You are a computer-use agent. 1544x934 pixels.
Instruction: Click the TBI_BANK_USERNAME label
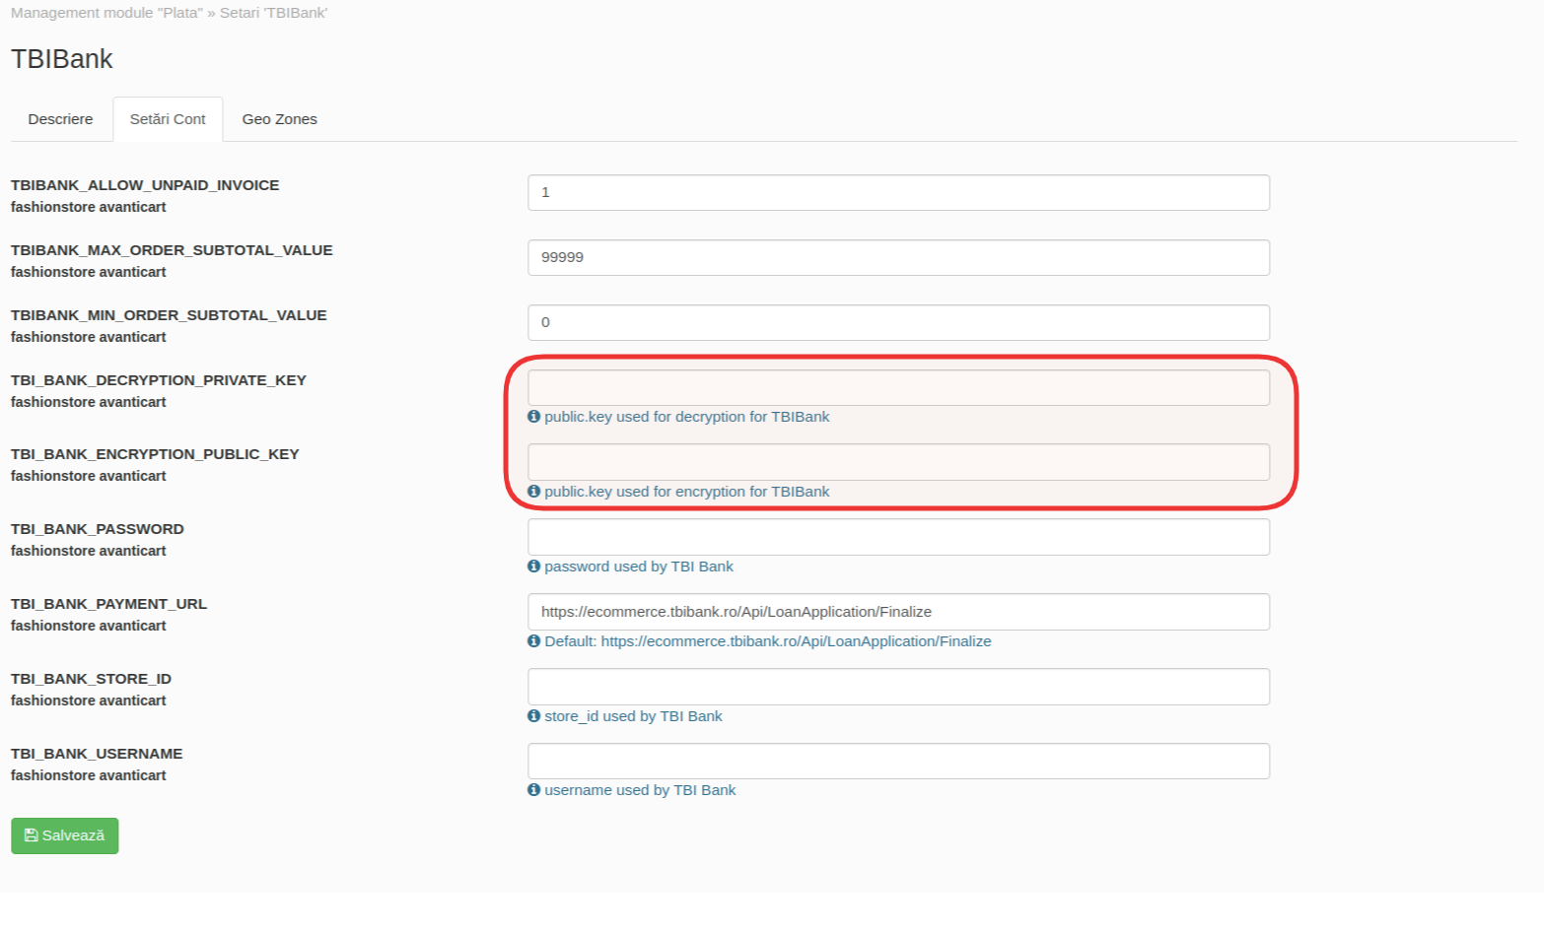click(x=97, y=754)
